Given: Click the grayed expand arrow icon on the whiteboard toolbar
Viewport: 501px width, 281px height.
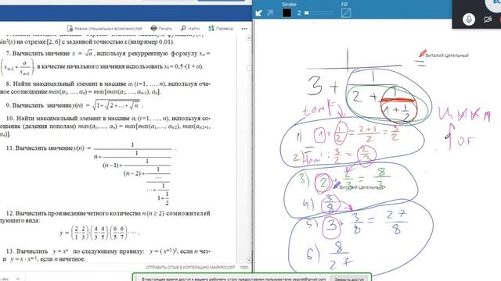Looking at the screenshot, I should (270, 12).
